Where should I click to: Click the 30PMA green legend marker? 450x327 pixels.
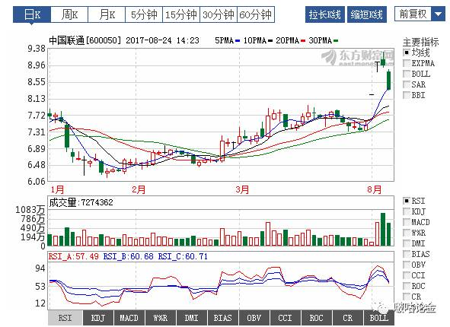point(336,41)
